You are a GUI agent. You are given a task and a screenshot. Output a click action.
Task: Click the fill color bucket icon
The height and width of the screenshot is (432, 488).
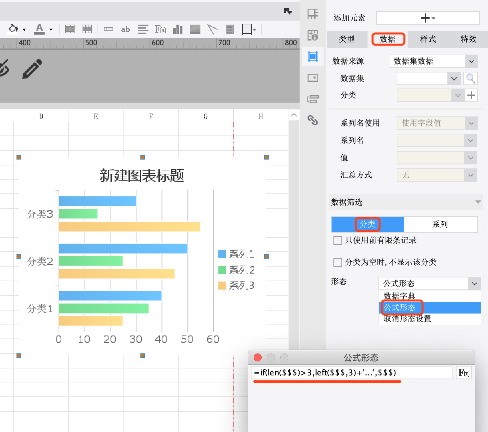(x=13, y=29)
